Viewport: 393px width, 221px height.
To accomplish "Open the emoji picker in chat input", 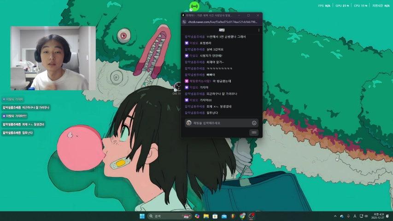I will click(x=254, y=123).
